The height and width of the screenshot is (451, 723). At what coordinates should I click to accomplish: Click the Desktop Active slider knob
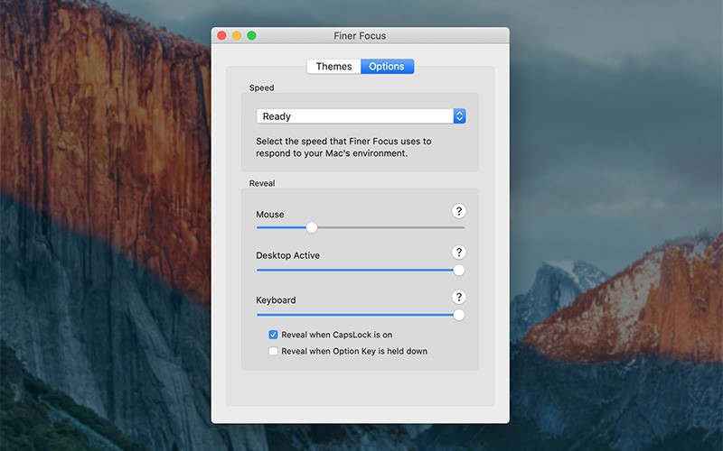[x=459, y=270]
